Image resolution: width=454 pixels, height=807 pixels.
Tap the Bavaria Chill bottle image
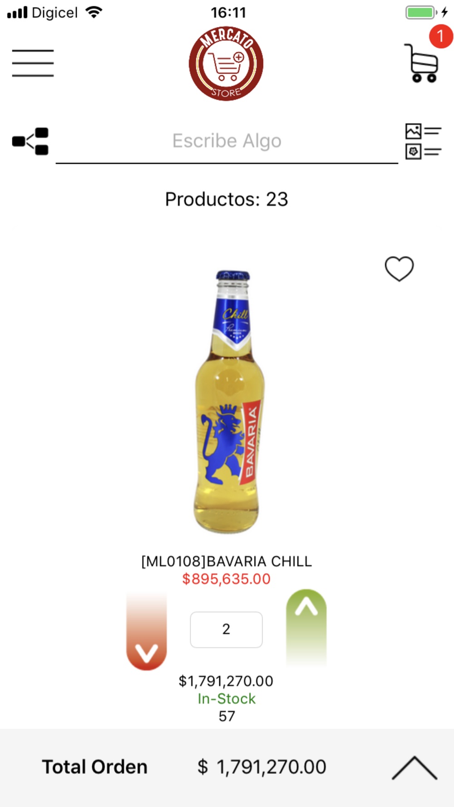(x=228, y=402)
